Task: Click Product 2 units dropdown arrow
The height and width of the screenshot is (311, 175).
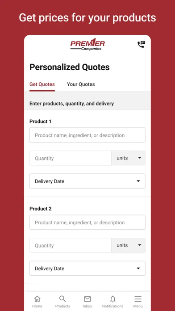Action: 140,245
